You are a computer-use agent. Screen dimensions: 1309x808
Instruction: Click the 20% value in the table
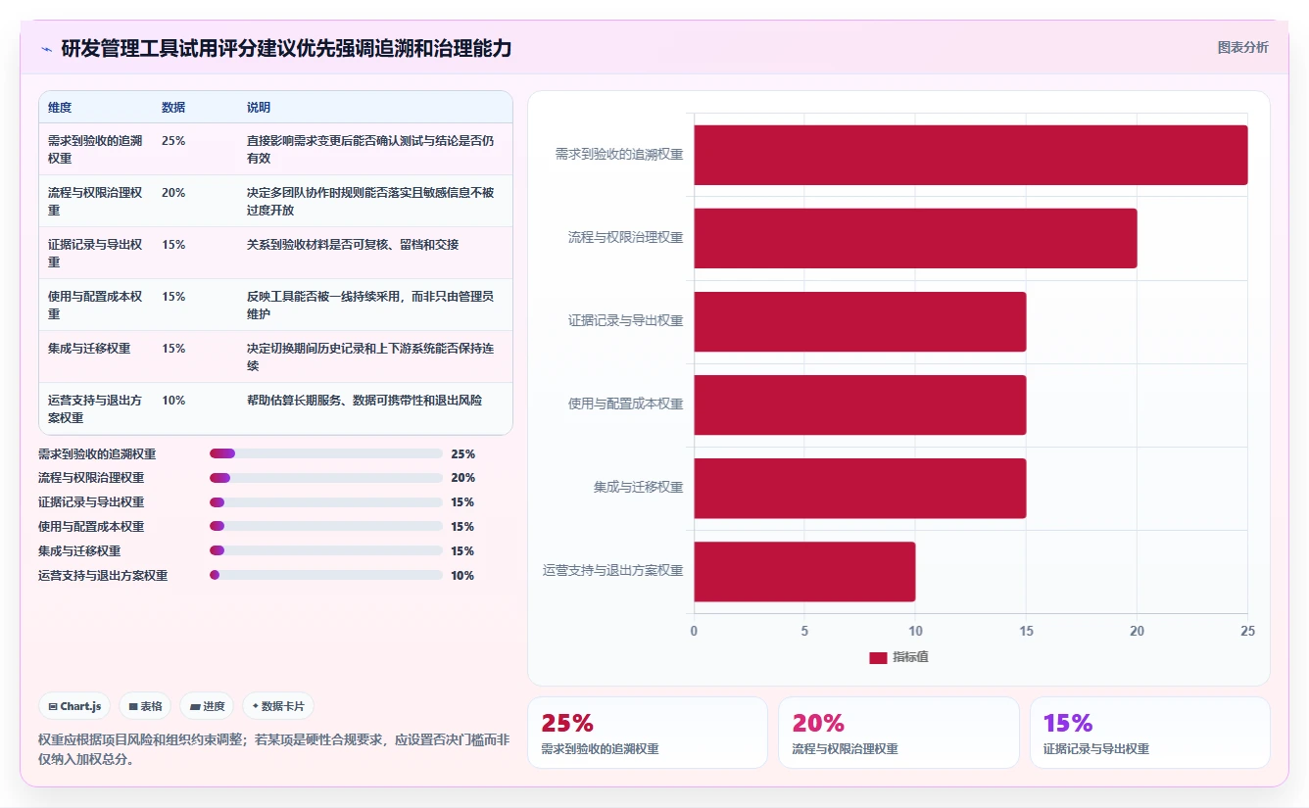[x=173, y=193]
